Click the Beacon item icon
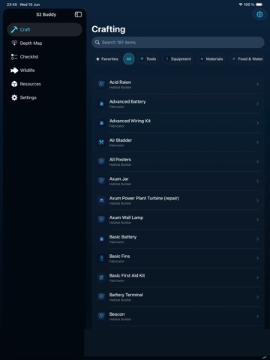This screenshot has height=360, width=270. [101, 316]
